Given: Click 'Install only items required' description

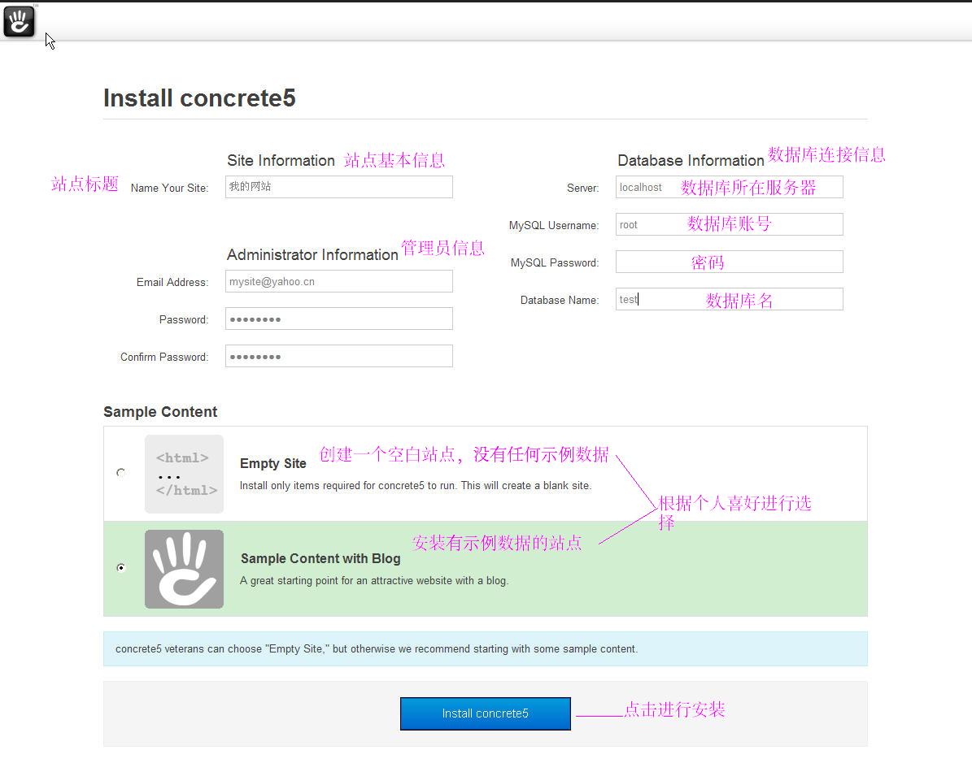Looking at the screenshot, I should pos(416,486).
